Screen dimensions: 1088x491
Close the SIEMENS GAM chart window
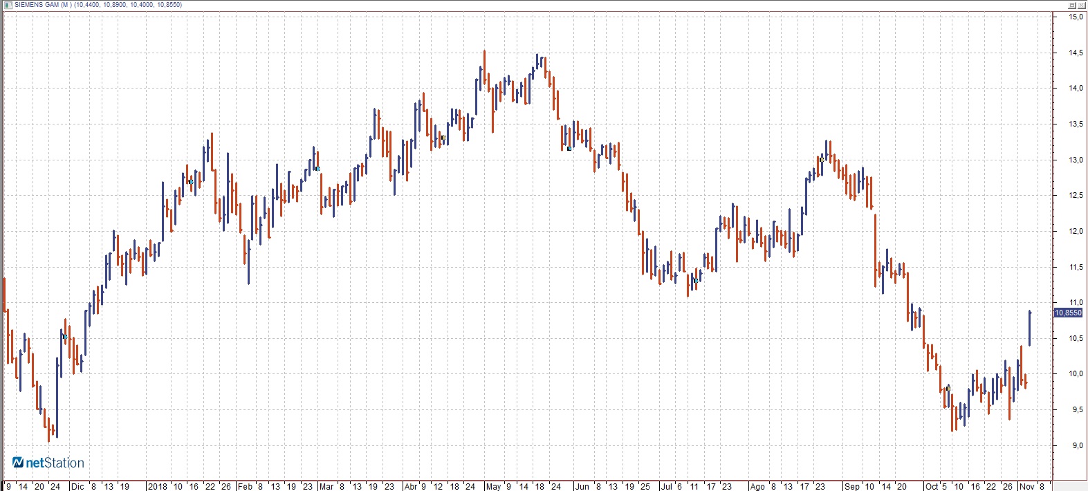1082,5
